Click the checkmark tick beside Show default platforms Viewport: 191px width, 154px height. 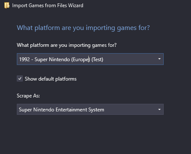tap(20, 78)
